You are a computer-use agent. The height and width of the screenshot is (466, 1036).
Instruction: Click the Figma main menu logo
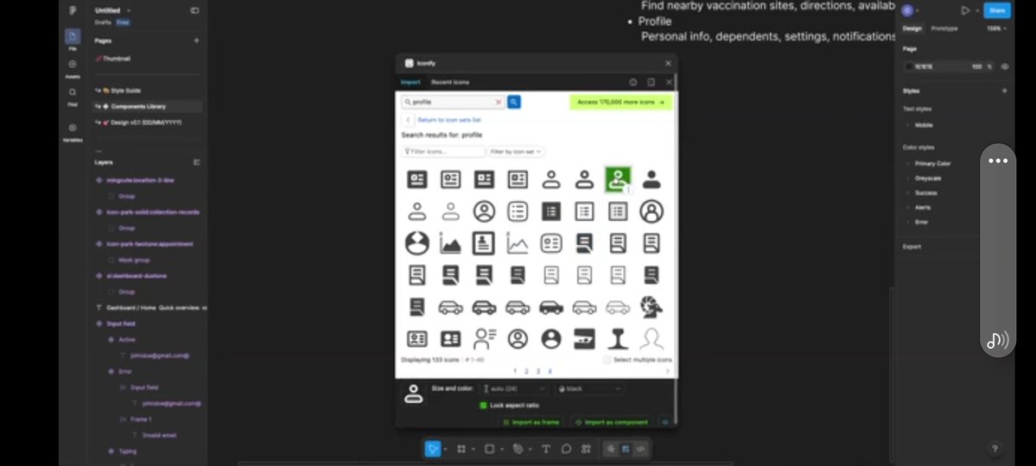pyautogui.click(x=73, y=10)
